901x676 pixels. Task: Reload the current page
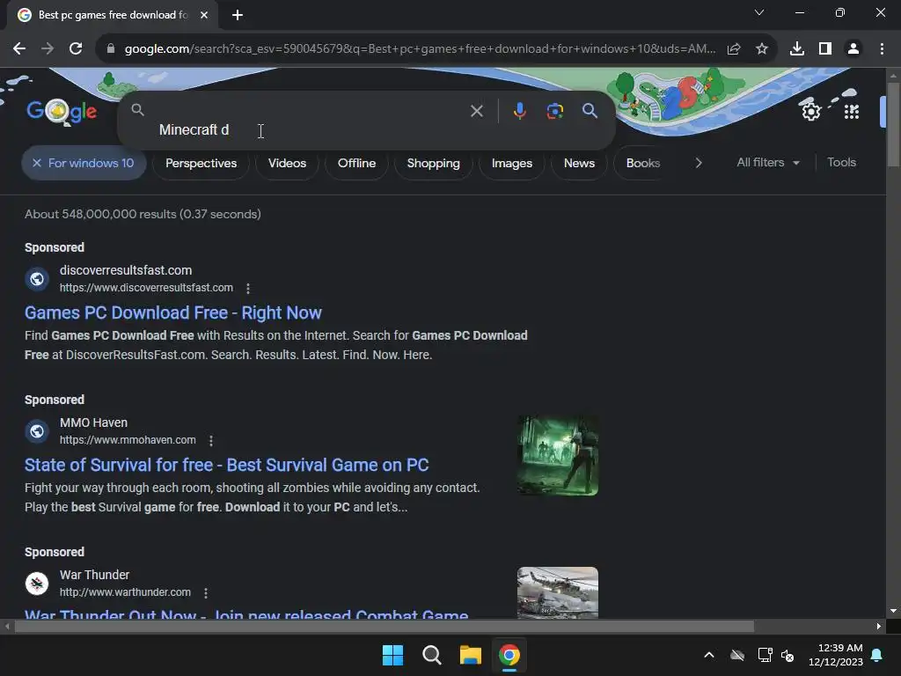point(76,49)
